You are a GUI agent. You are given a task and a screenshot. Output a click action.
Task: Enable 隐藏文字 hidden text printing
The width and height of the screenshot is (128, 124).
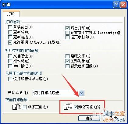click(x=67, y=56)
